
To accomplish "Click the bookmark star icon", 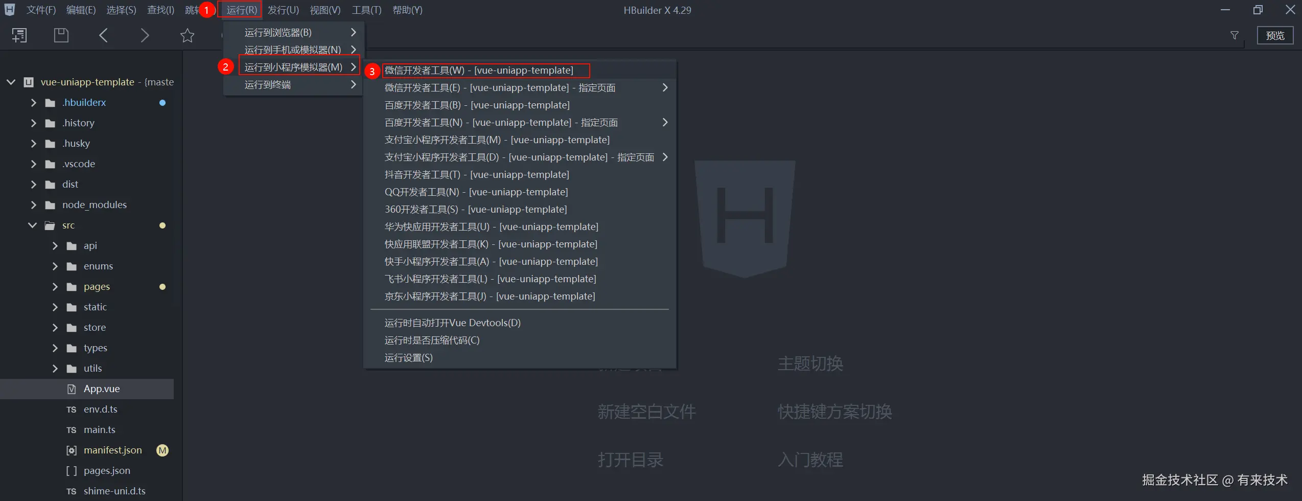I will [188, 35].
